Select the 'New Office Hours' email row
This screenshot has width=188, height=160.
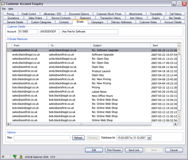[x=92, y=96]
